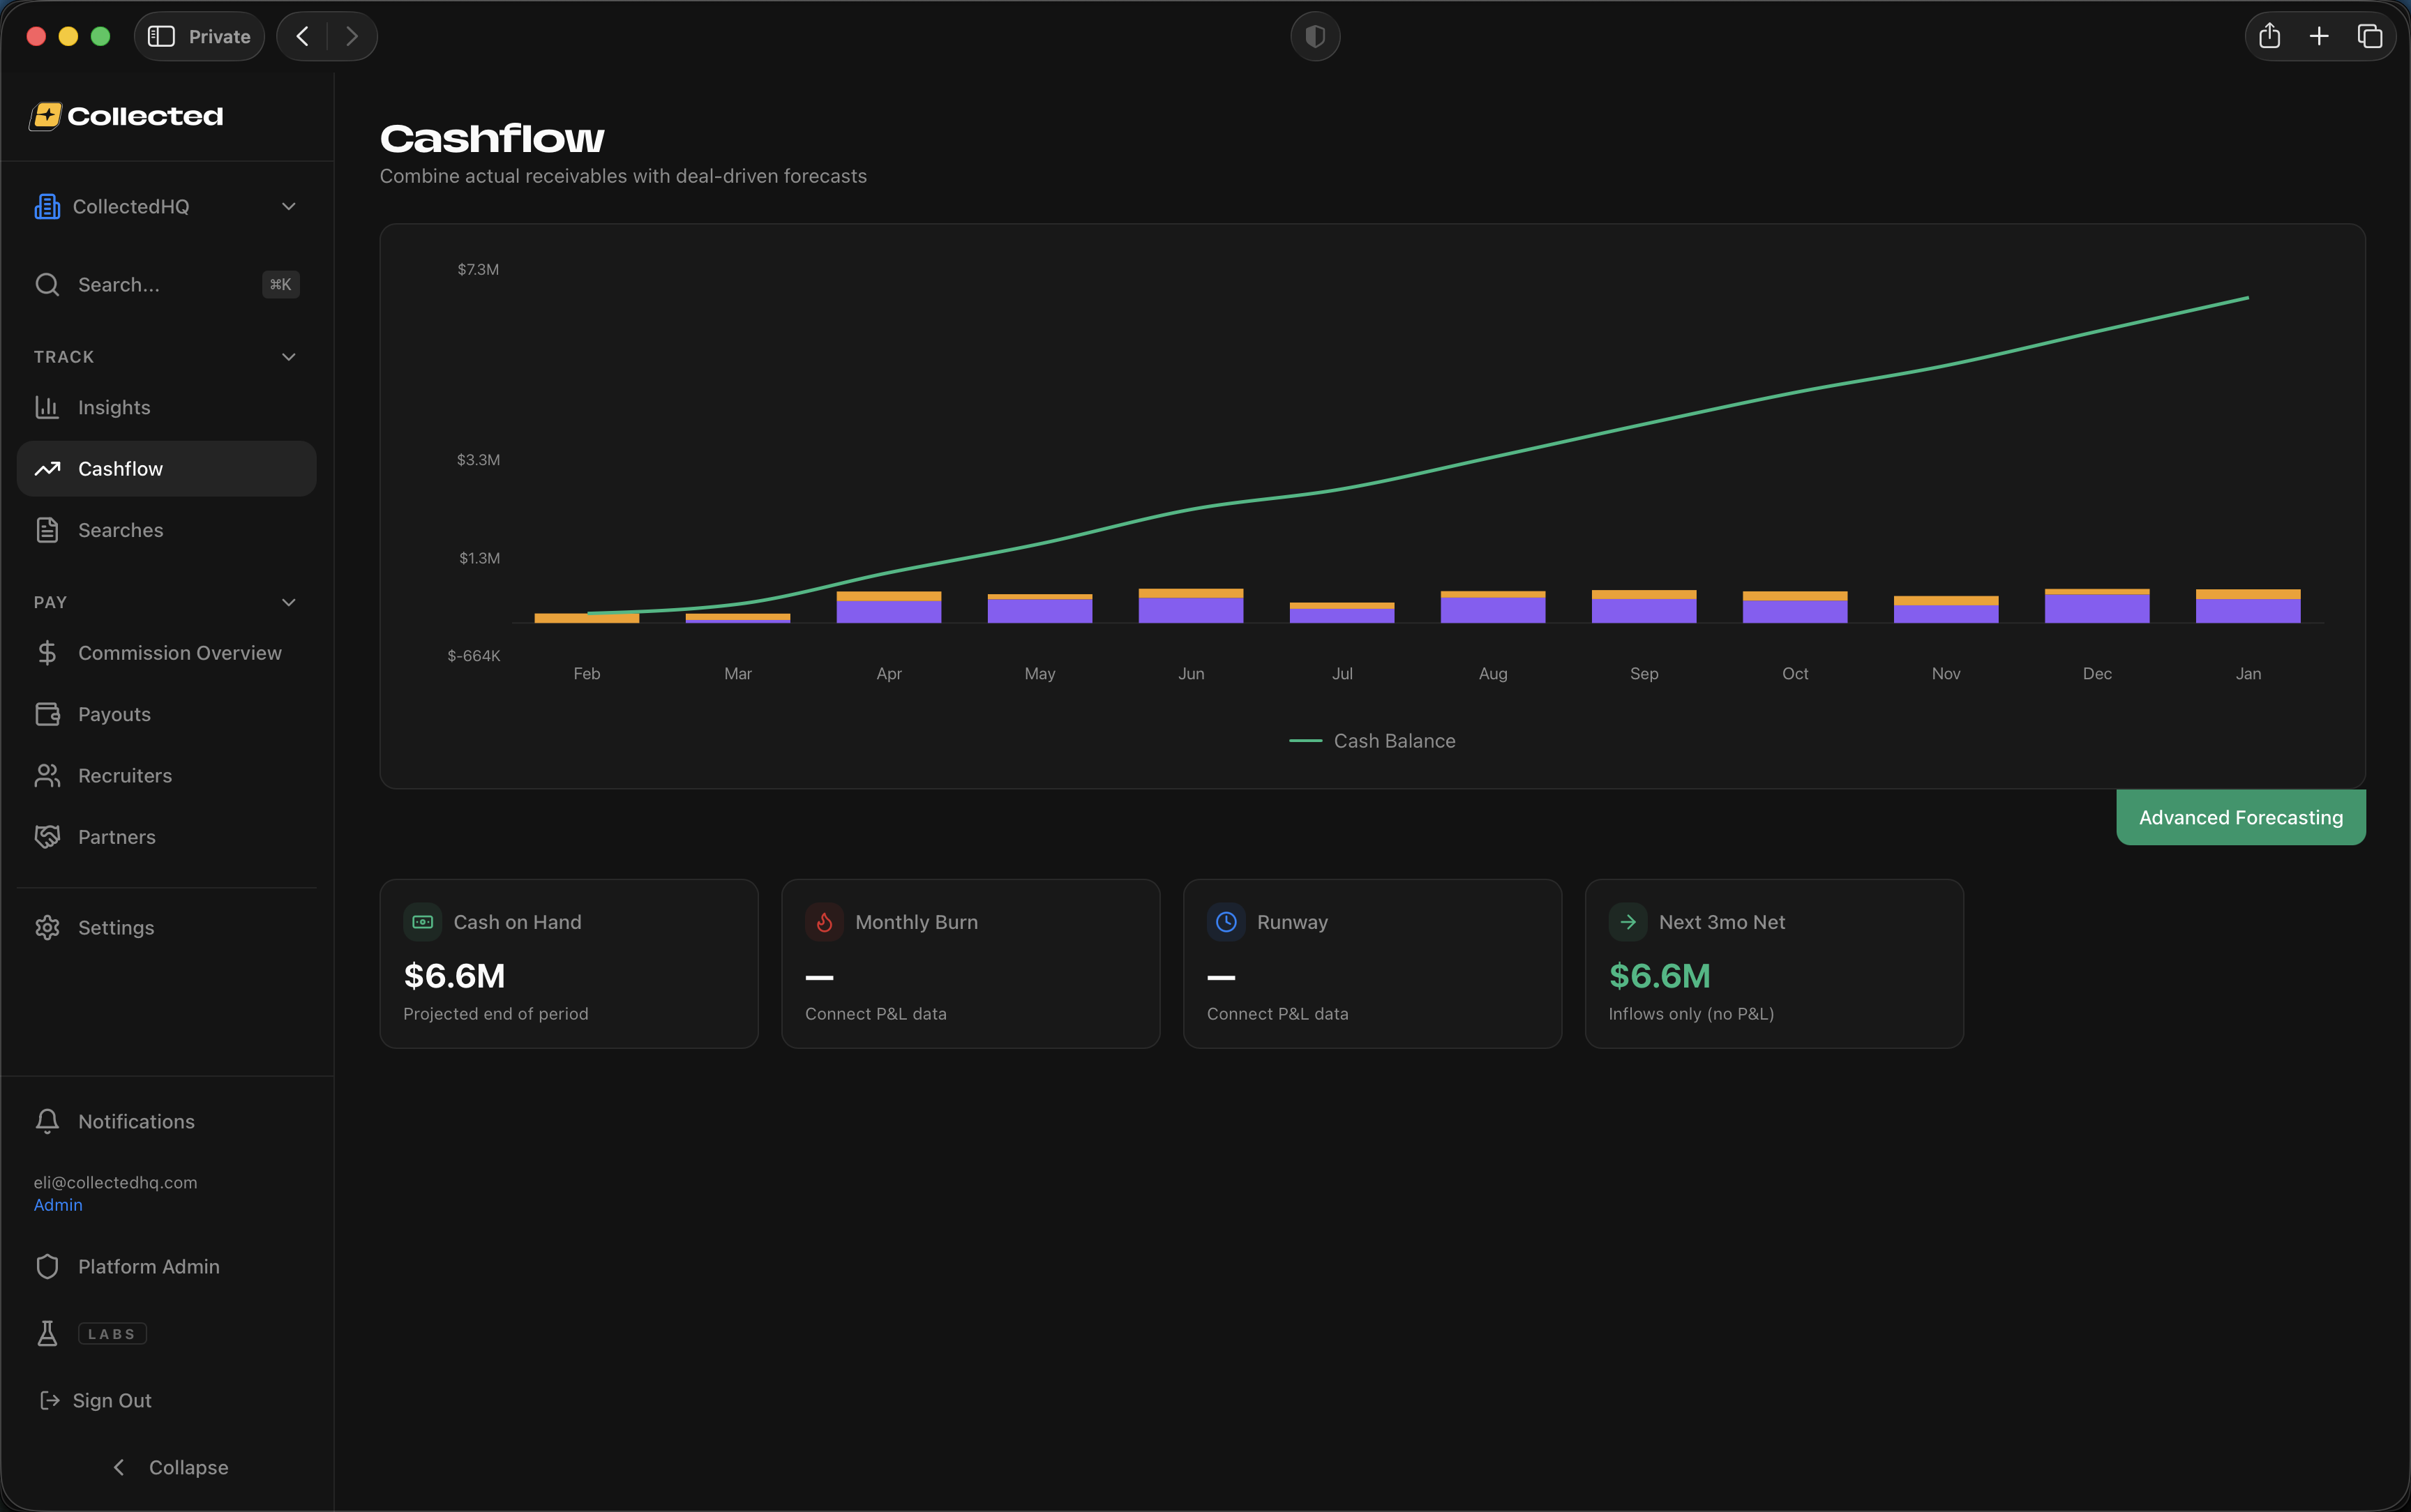Toggle Cash Balance legend series
This screenshot has width=2411, height=1512.
tap(1372, 741)
